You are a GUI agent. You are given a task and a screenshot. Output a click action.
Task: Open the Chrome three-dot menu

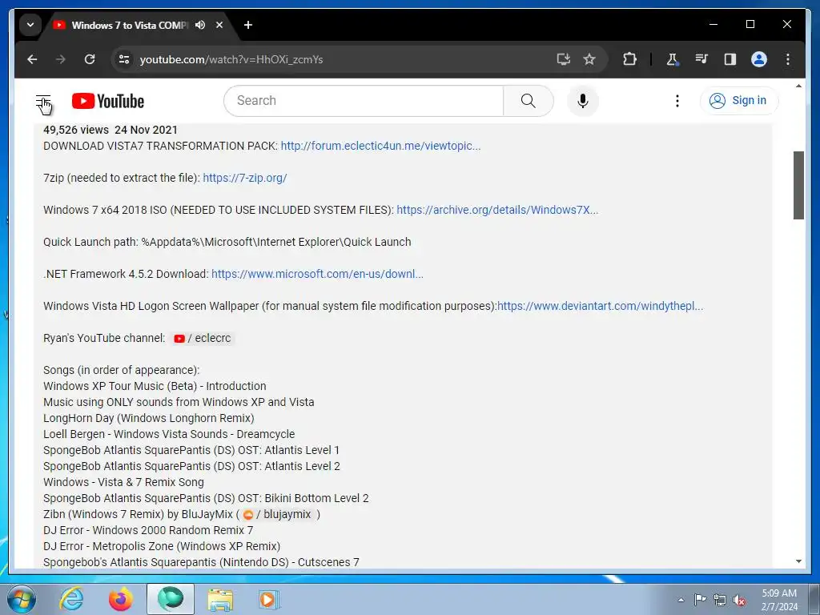pos(788,59)
